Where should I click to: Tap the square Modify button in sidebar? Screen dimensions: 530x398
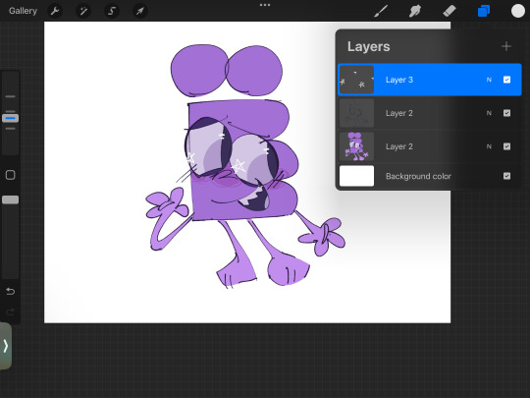point(11,175)
